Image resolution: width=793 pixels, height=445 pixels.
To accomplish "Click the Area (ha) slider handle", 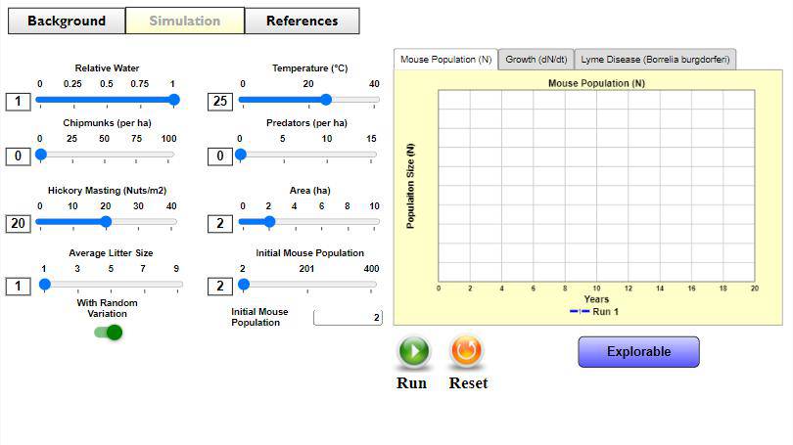I will (270, 222).
